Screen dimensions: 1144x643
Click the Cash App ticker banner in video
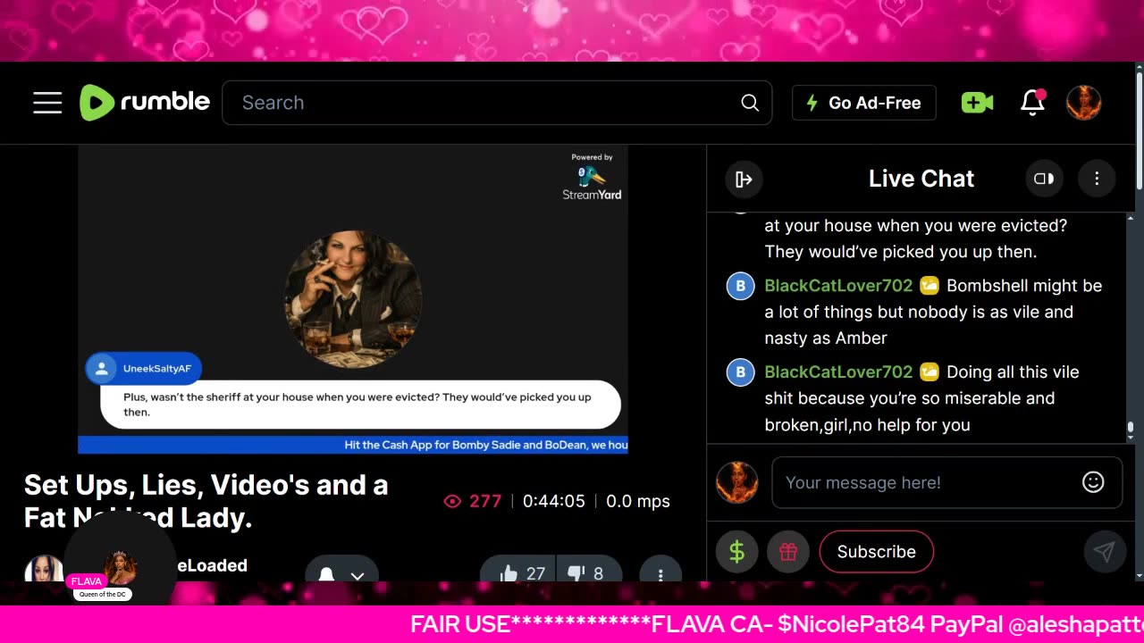tap(353, 445)
